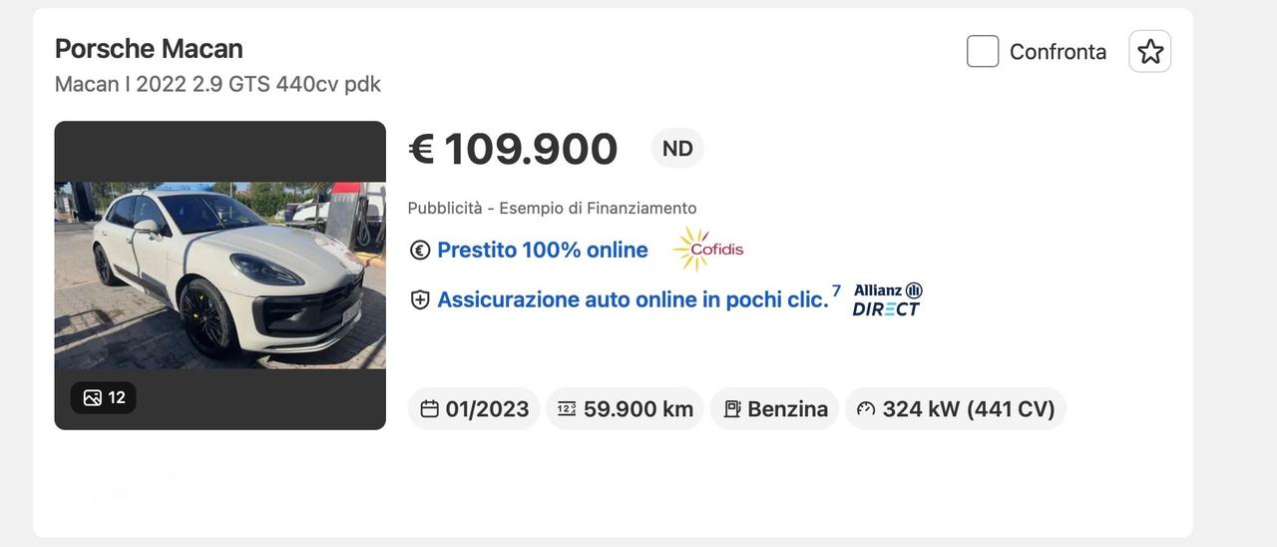Click the euro coin loan icon

pyautogui.click(x=420, y=251)
